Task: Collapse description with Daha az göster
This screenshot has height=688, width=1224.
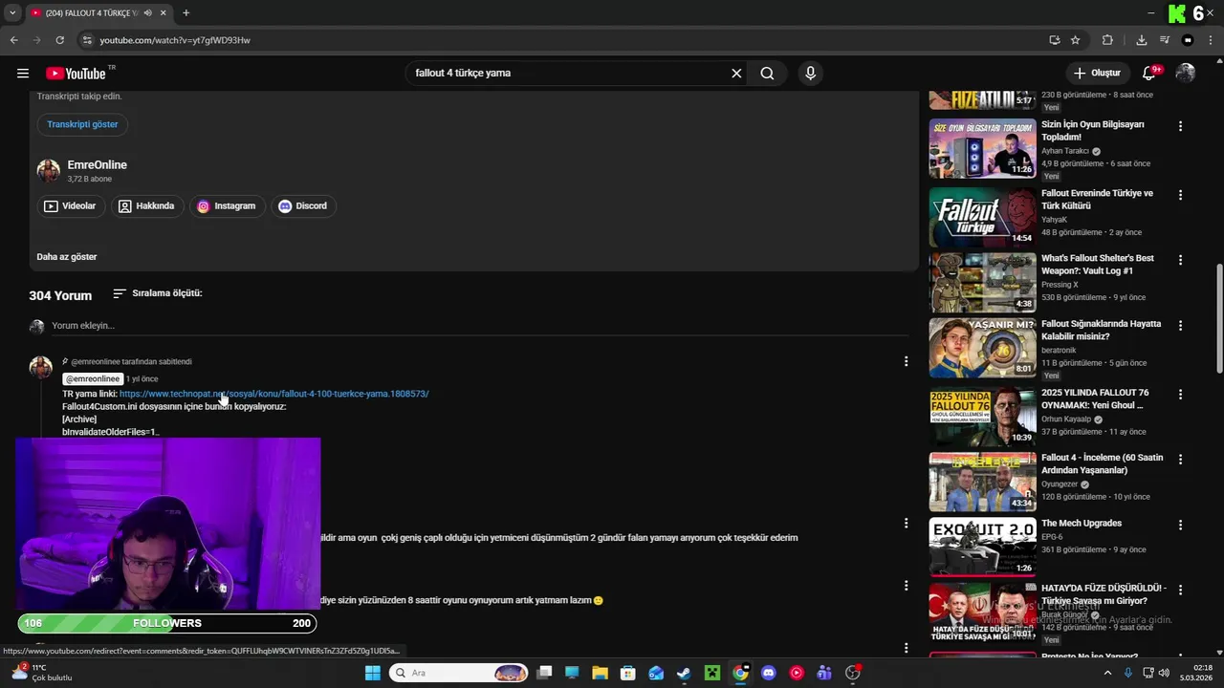Action: (x=67, y=257)
